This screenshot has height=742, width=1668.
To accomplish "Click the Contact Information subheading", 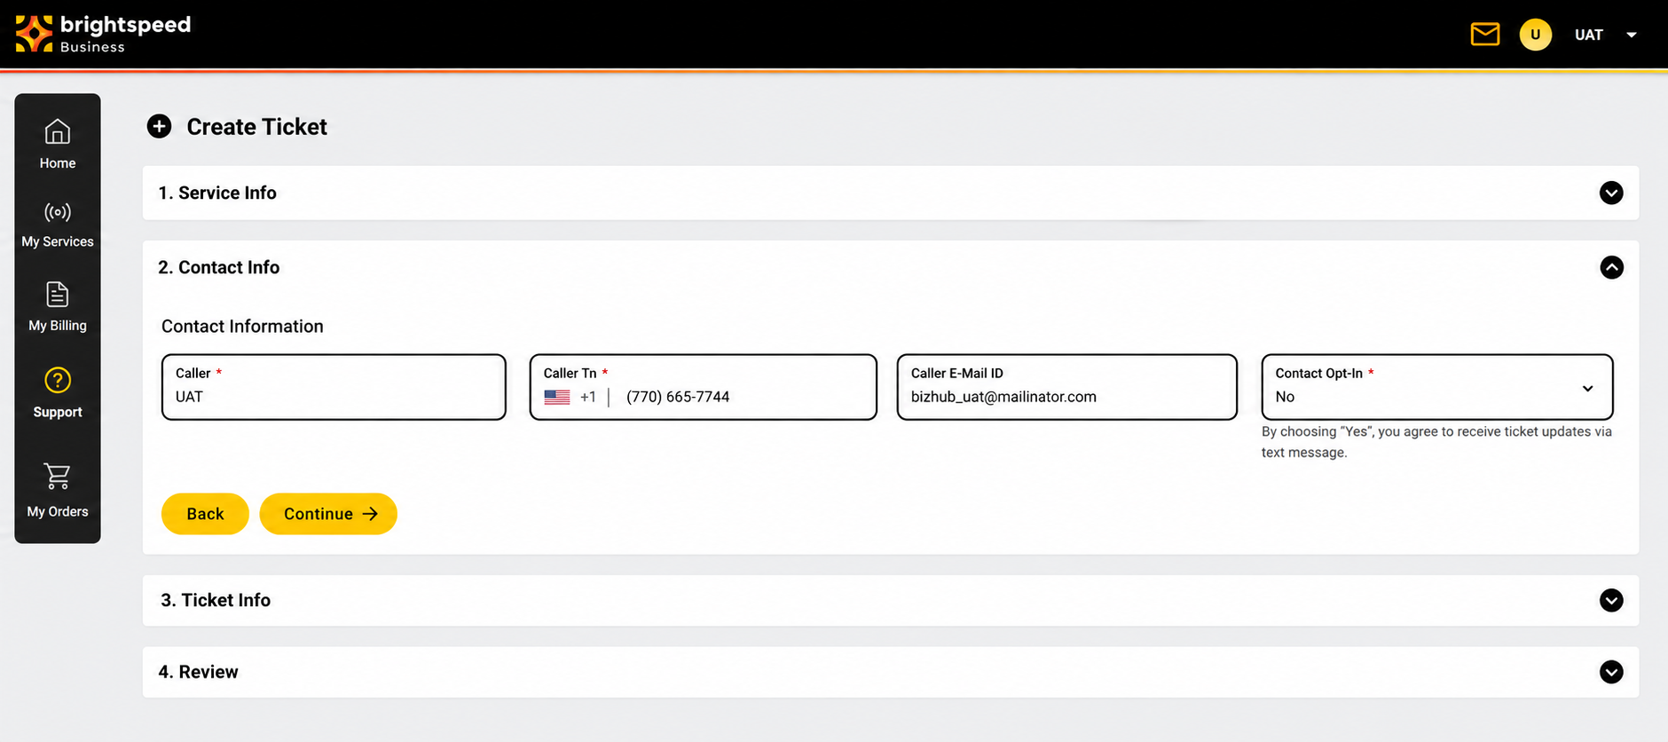I will tap(242, 327).
